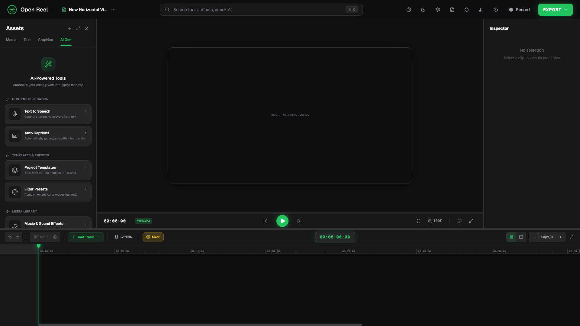Image resolution: width=580 pixels, height=326 pixels.
Task: Open the help question mark icon
Action: tap(409, 10)
